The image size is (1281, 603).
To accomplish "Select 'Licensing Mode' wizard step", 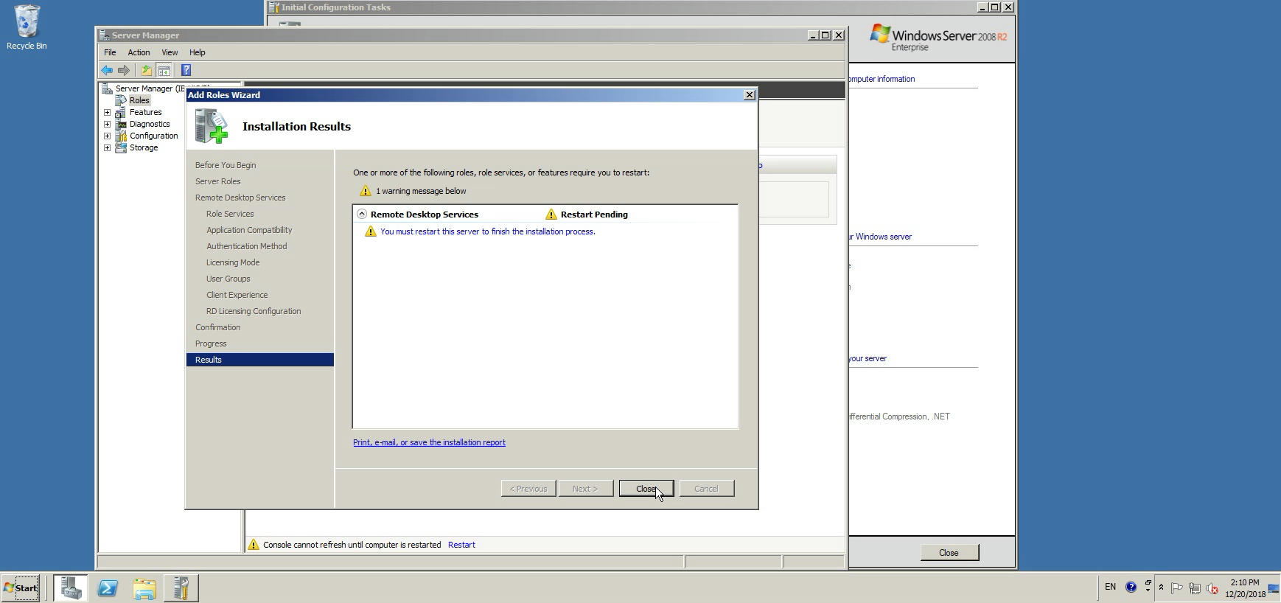I will (233, 262).
